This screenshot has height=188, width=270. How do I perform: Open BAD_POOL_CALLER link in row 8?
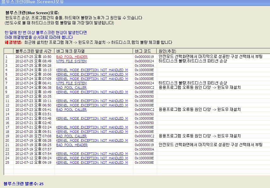(x=71, y=88)
